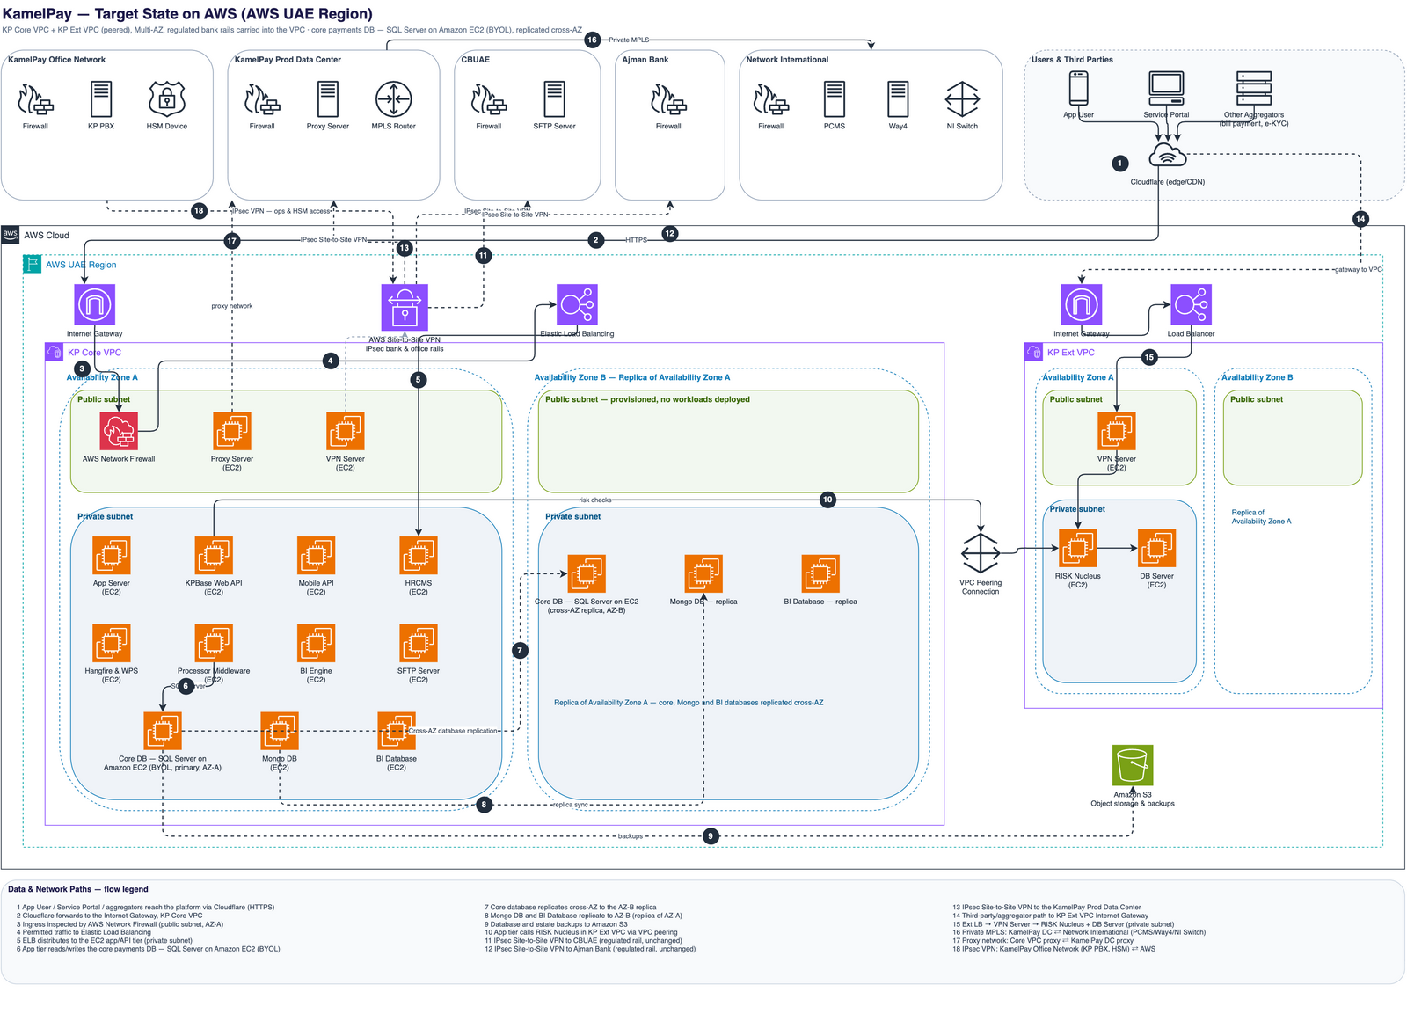Select the 'Replica of Availability Zone A' note in KP Ext VPC

point(1261,516)
